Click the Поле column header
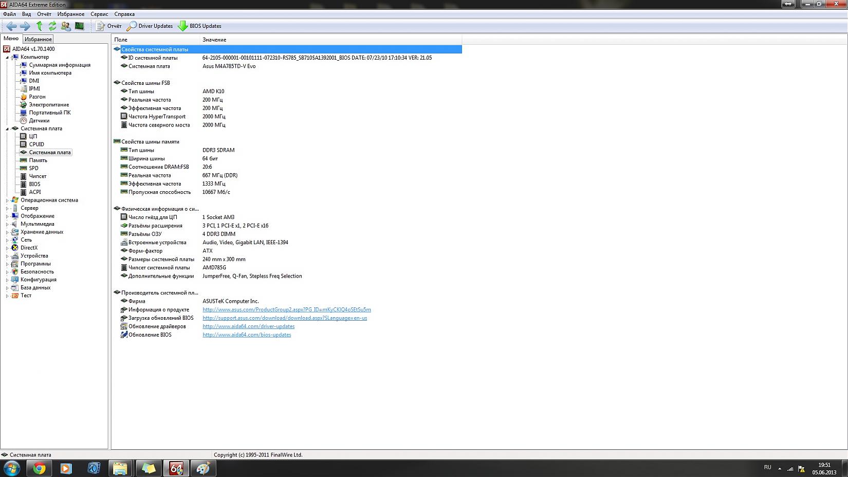This screenshot has width=848, height=477. click(156, 40)
